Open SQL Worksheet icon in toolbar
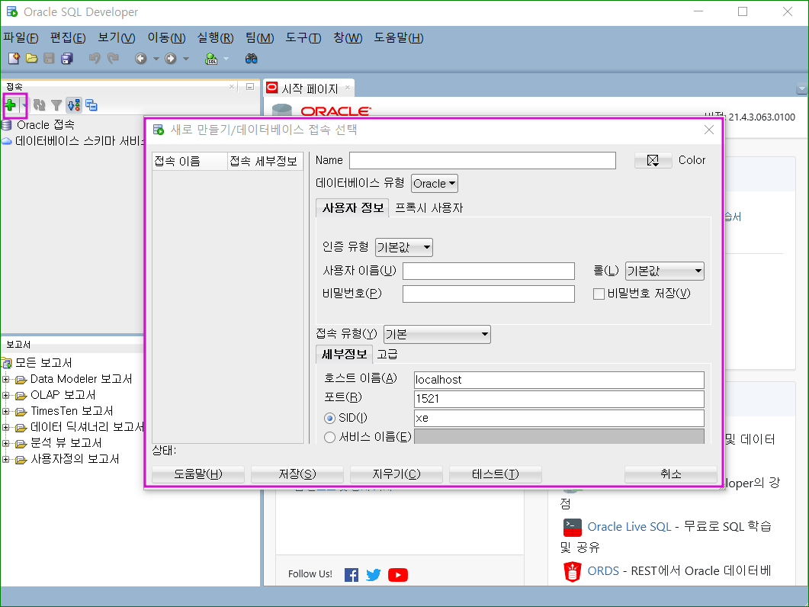809x607 pixels. tap(211, 58)
